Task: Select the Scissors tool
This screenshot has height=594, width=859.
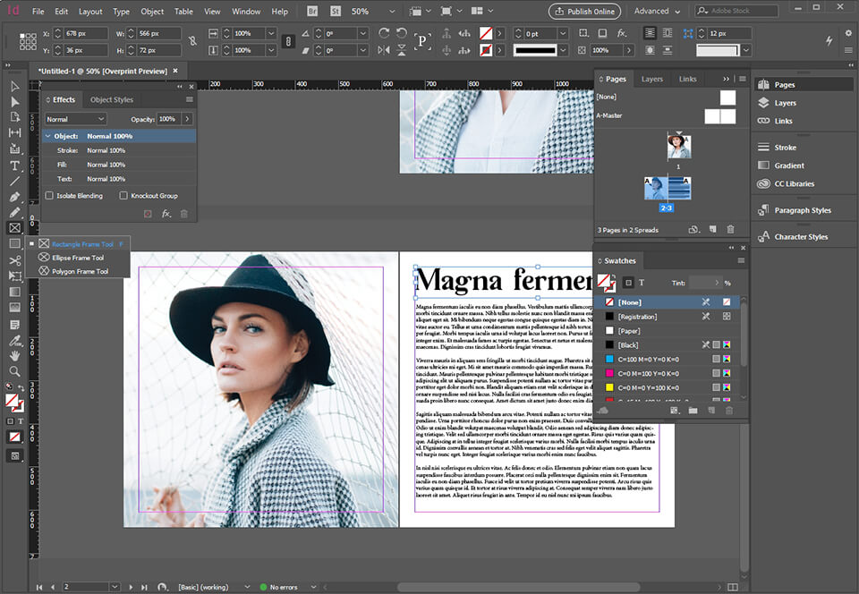Action: (14, 259)
